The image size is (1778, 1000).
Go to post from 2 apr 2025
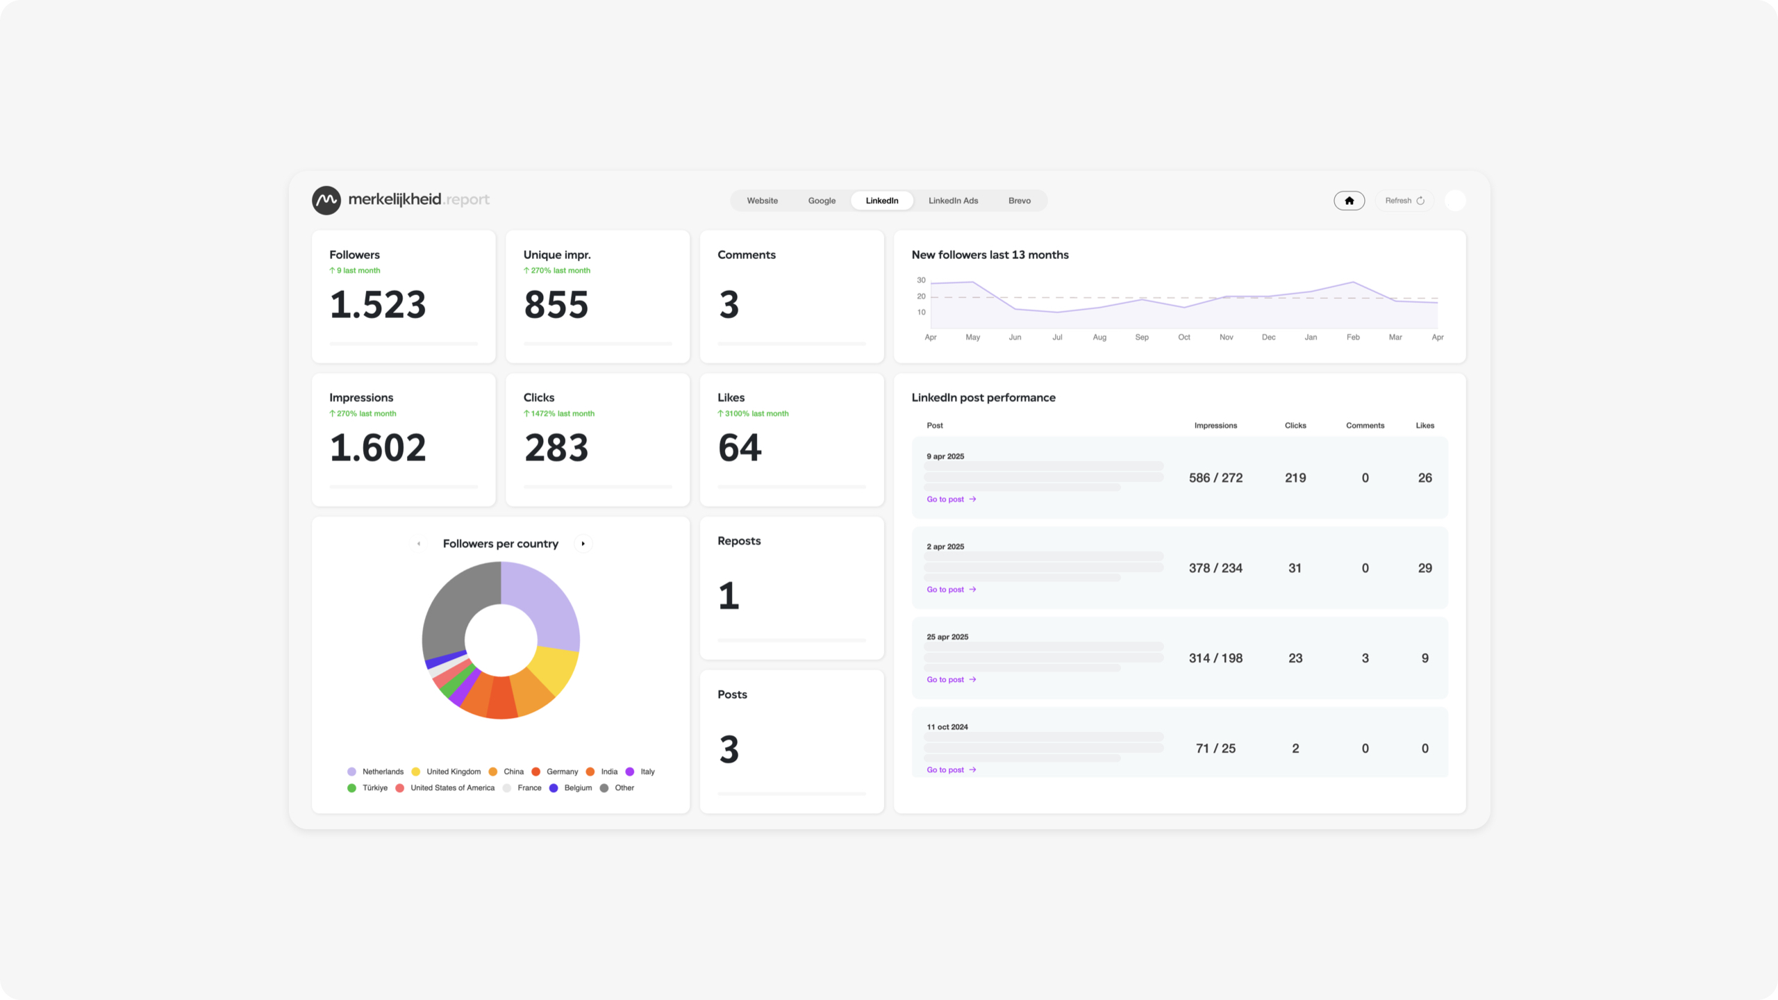point(952,590)
